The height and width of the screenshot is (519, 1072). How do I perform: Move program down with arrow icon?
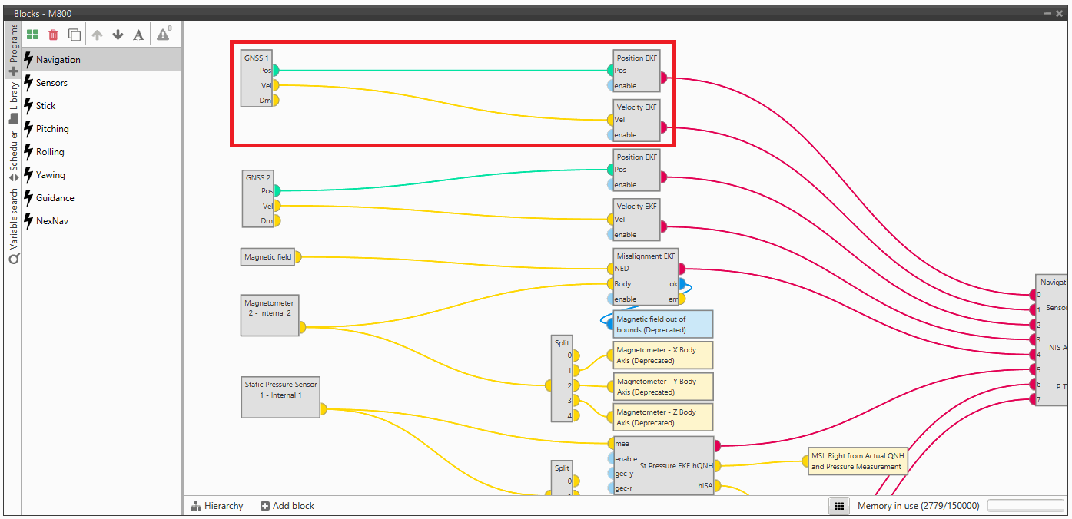click(x=118, y=35)
